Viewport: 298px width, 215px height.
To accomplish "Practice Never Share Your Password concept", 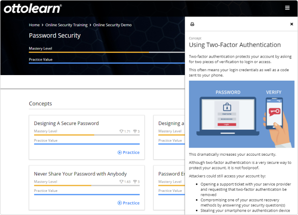I will 128,203.
